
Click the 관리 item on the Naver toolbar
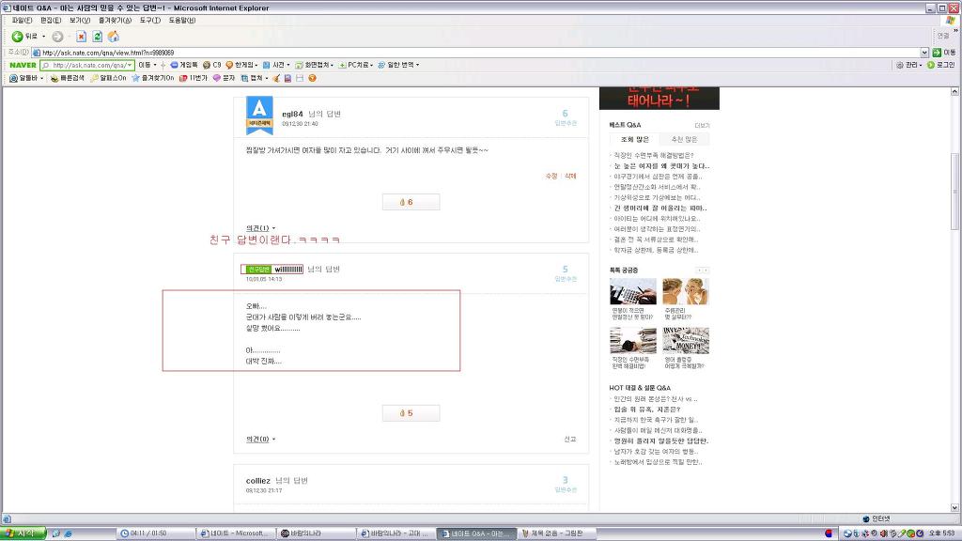pos(908,65)
